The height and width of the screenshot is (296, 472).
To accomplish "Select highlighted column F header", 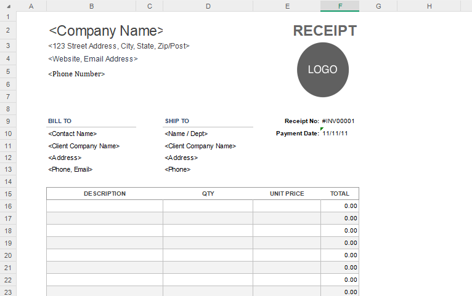I will pos(340,6).
